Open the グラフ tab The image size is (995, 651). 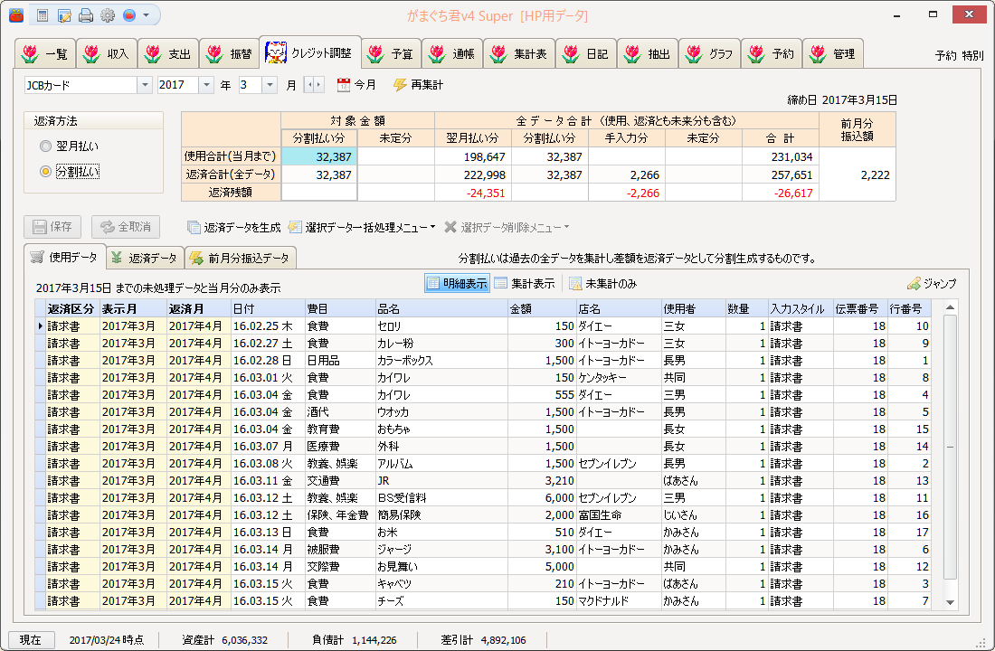click(x=709, y=54)
